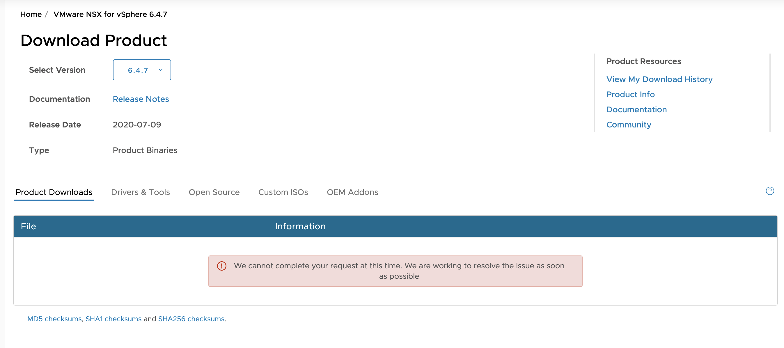
Task: Open the Drivers & Tools tab
Action: pos(140,192)
